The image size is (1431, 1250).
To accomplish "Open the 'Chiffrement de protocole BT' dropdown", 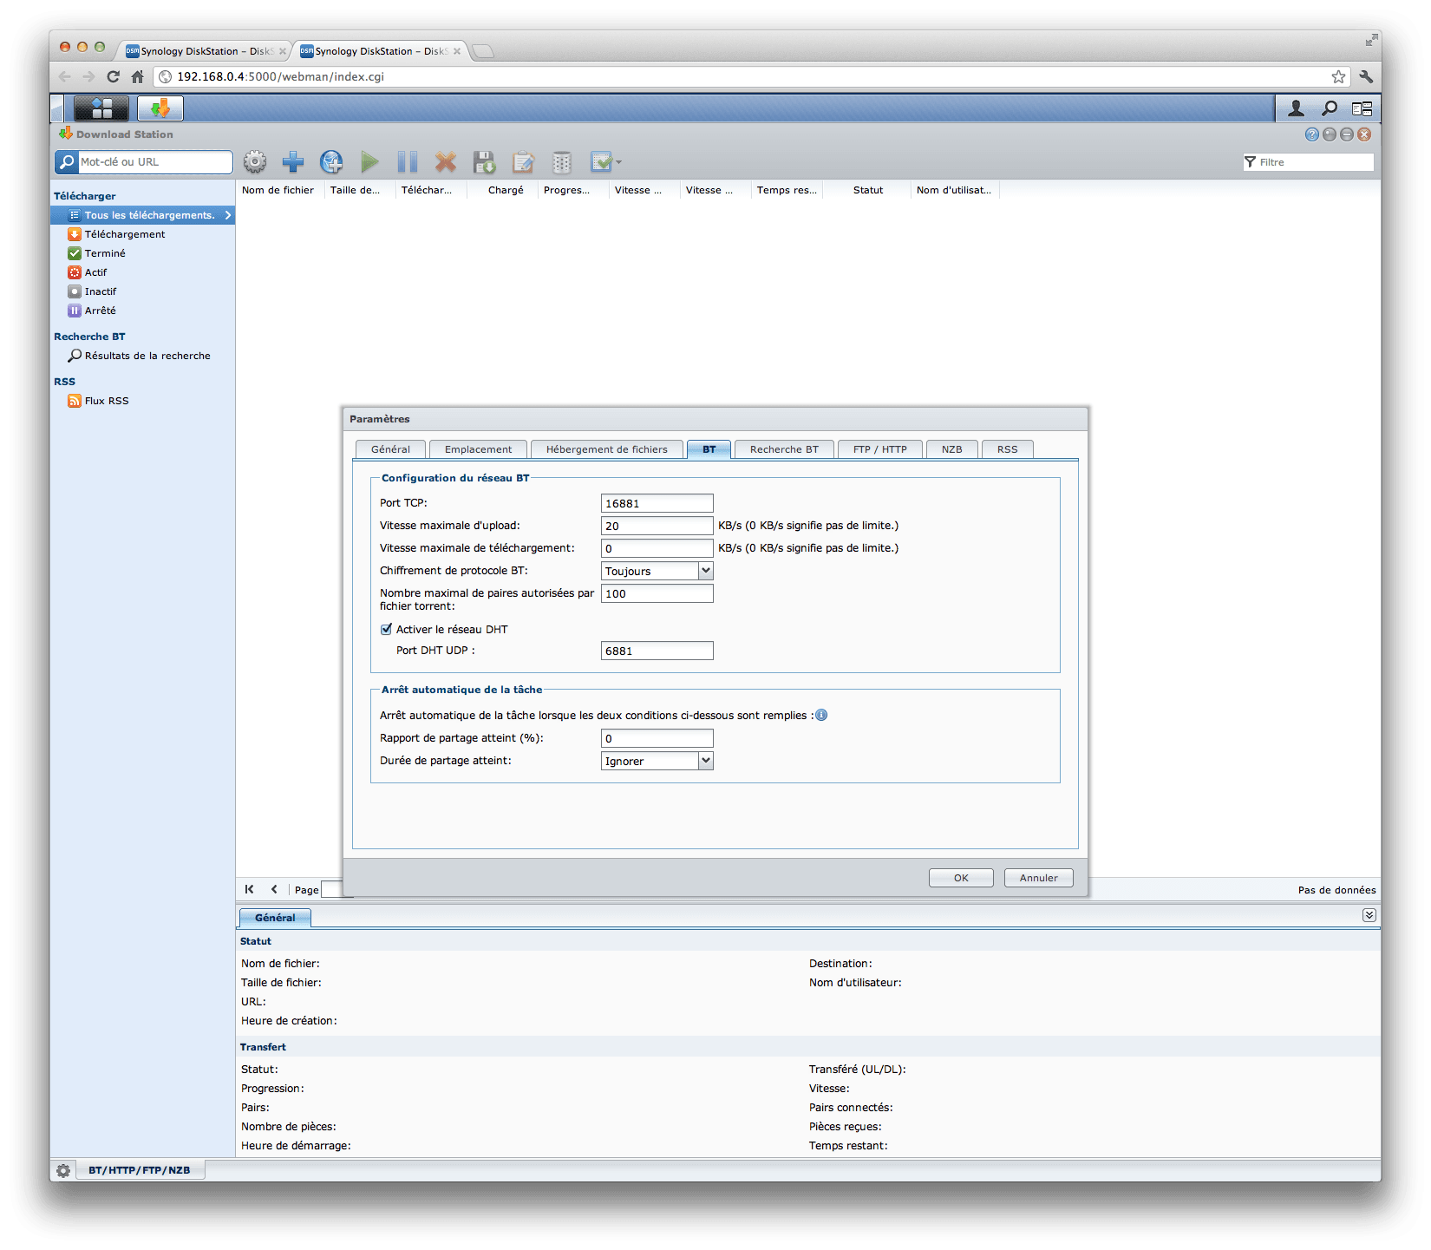I will (x=705, y=571).
